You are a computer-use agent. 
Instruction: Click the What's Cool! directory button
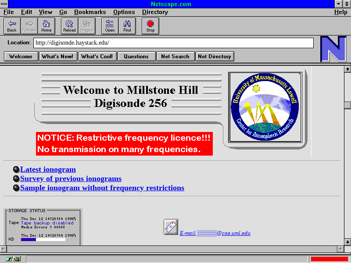[97, 57]
